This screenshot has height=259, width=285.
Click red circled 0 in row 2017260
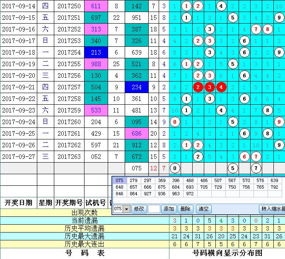pyautogui.click(x=175, y=122)
